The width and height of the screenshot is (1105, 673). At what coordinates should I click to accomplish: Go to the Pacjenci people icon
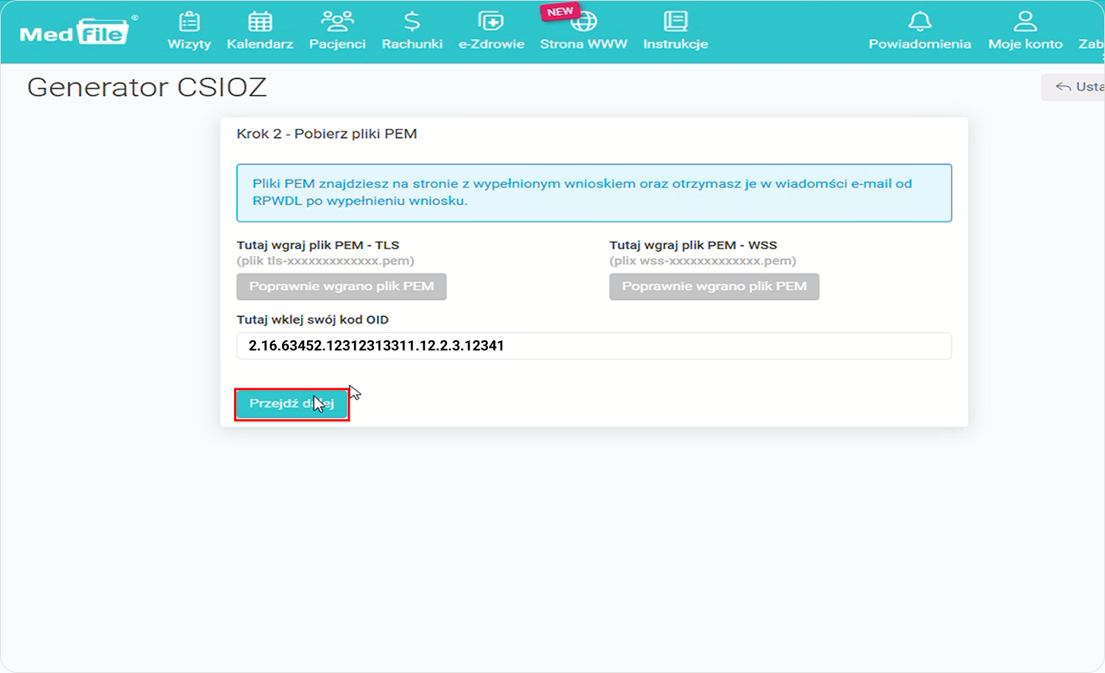(337, 22)
